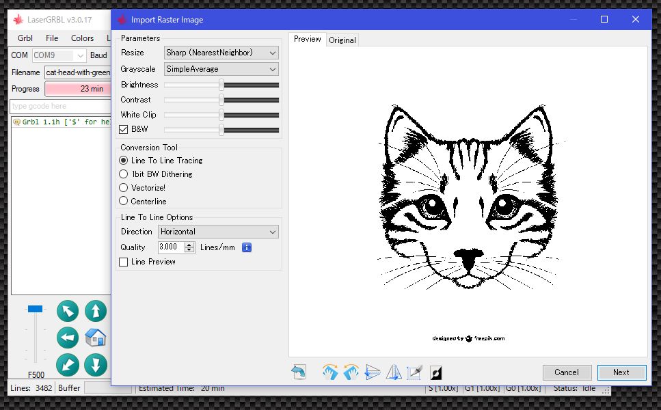Click the Filename field in LaserGRBL
The width and height of the screenshot is (661, 410).
pyautogui.click(x=78, y=72)
